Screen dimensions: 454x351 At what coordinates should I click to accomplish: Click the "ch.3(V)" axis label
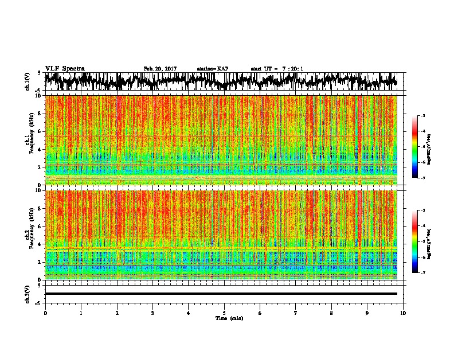click(x=27, y=295)
